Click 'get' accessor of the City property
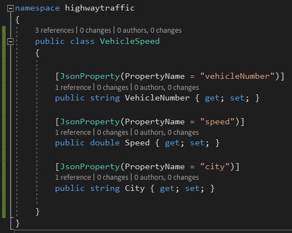 tap(167, 189)
